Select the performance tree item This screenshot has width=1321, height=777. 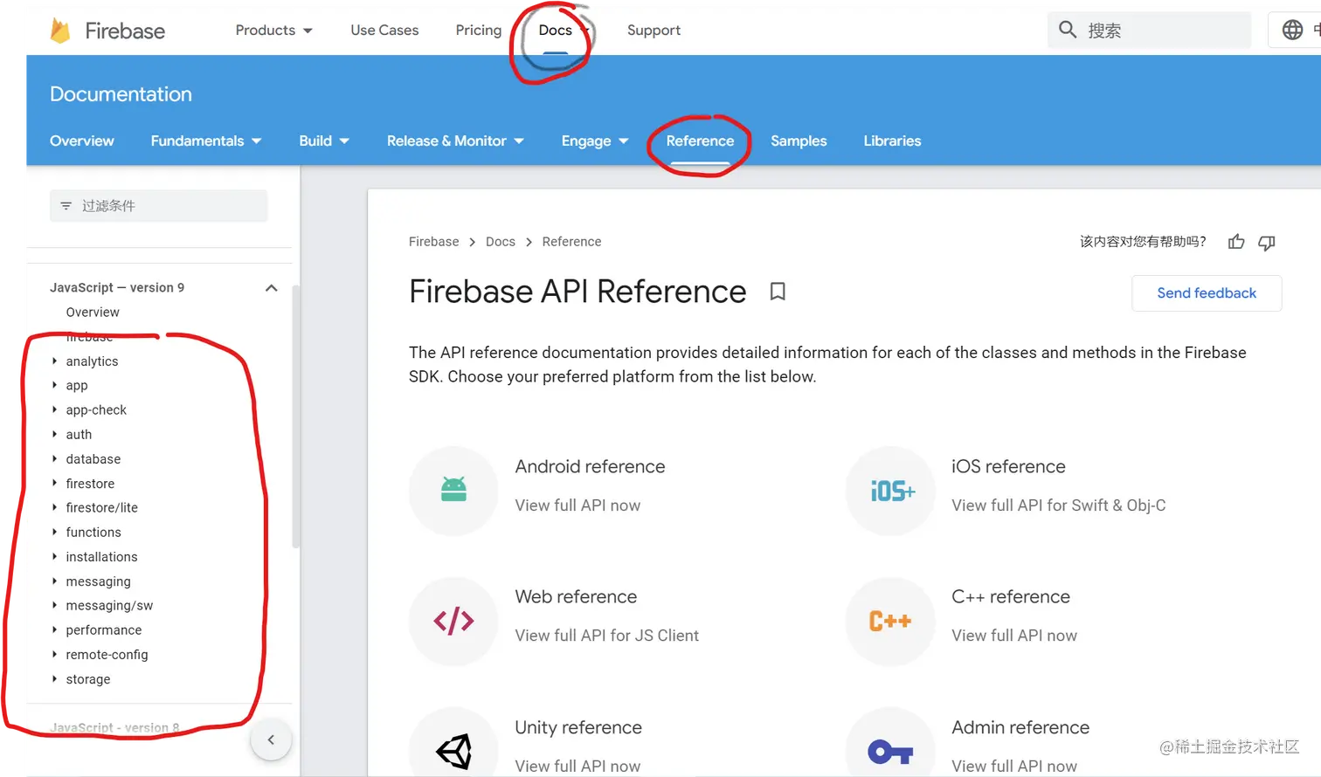[103, 629]
